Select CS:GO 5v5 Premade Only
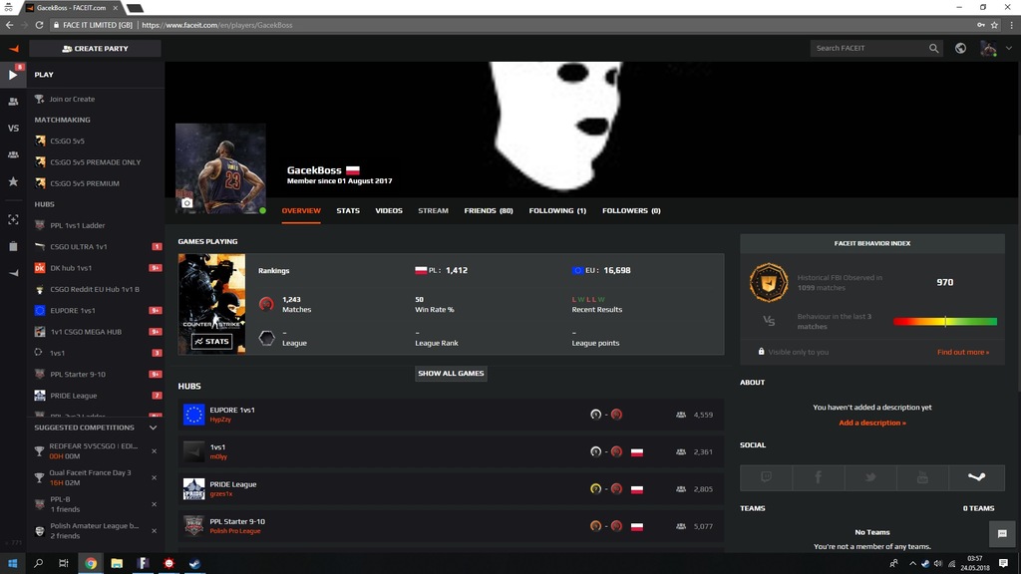This screenshot has width=1021, height=574. point(95,162)
